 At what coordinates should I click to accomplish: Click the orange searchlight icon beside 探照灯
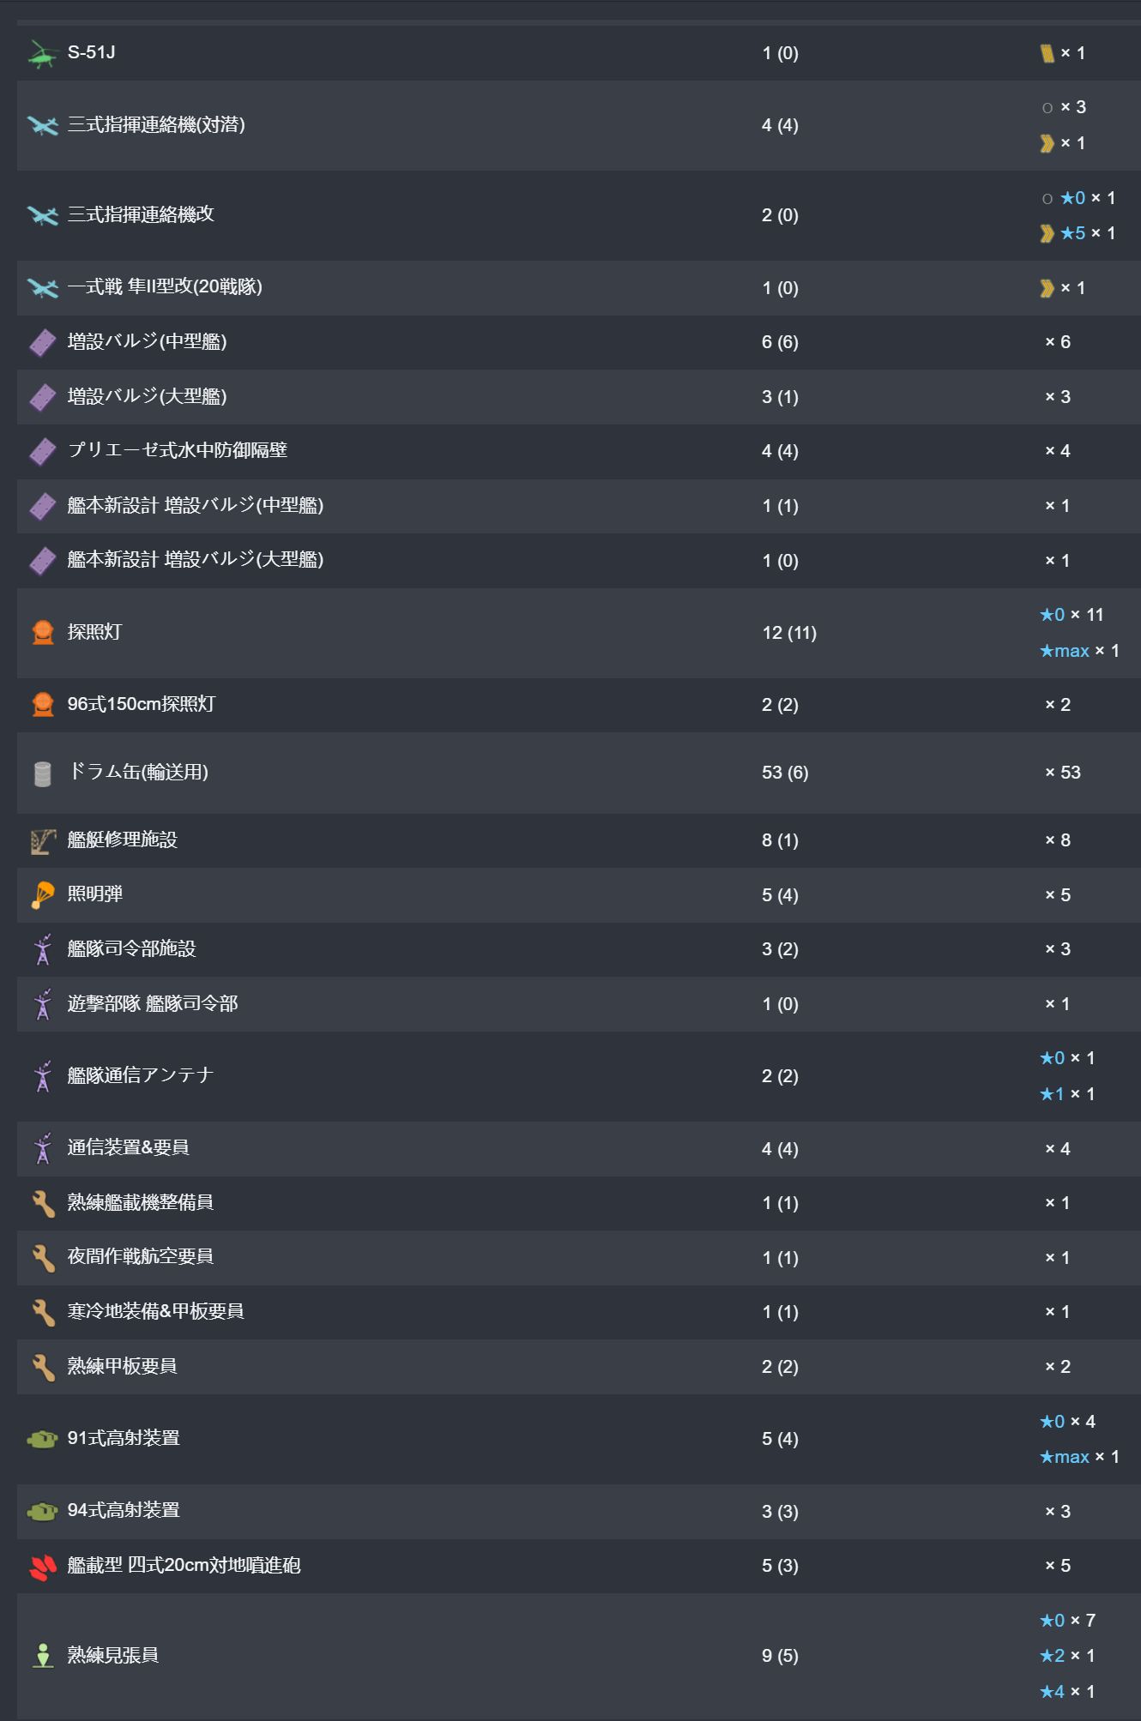coord(42,633)
